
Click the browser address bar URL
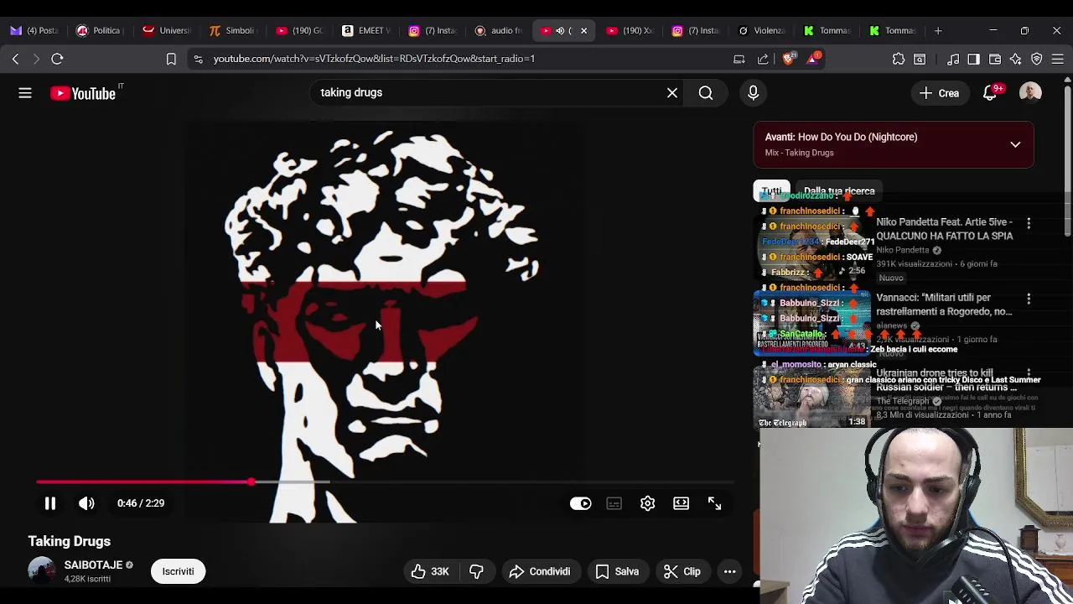[374, 59]
